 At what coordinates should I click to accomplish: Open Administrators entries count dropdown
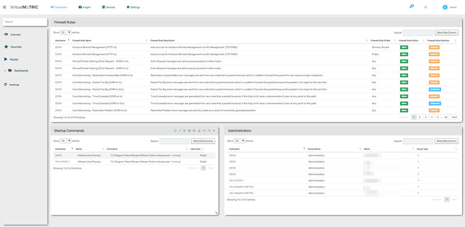click(239, 141)
